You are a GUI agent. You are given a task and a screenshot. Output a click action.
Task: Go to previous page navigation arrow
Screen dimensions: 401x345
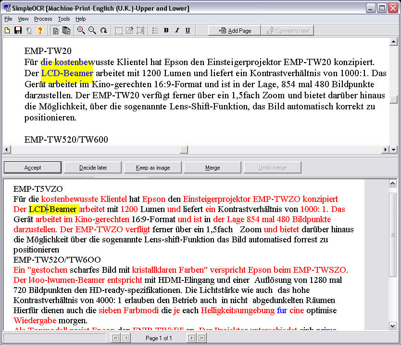click(125, 338)
